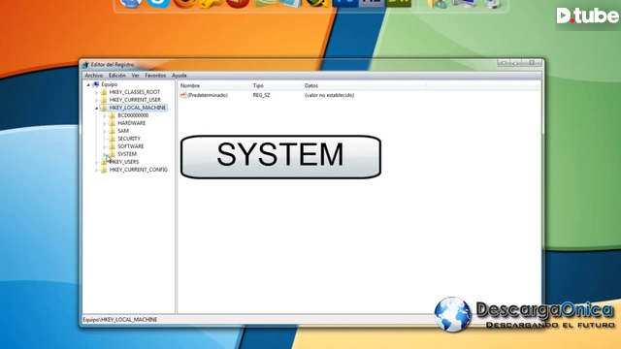Expand the HARDWARE subkey
The height and width of the screenshot is (349, 621).
pyautogui.click(x=105, y=123)
